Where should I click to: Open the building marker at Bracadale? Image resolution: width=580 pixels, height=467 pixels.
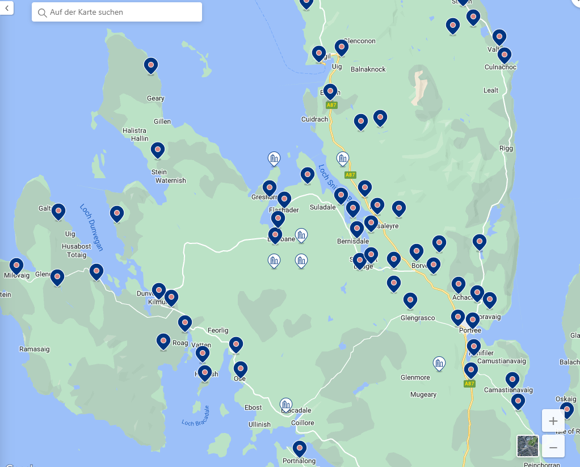286,405
